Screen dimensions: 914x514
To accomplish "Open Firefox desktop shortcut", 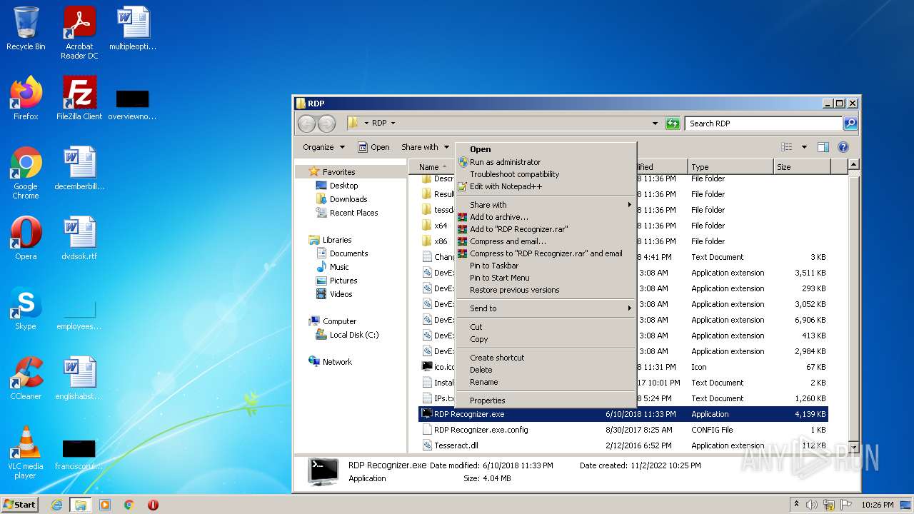I will point(26,99).
